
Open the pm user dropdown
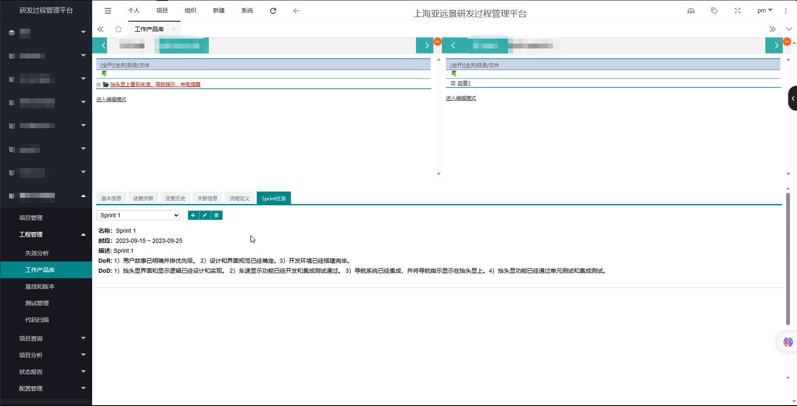pyautogui.click(x=765, y=11)
